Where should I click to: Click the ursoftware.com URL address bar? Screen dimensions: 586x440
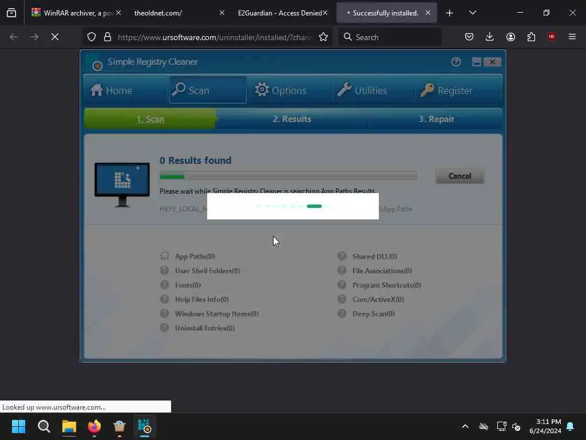(215, 37)
